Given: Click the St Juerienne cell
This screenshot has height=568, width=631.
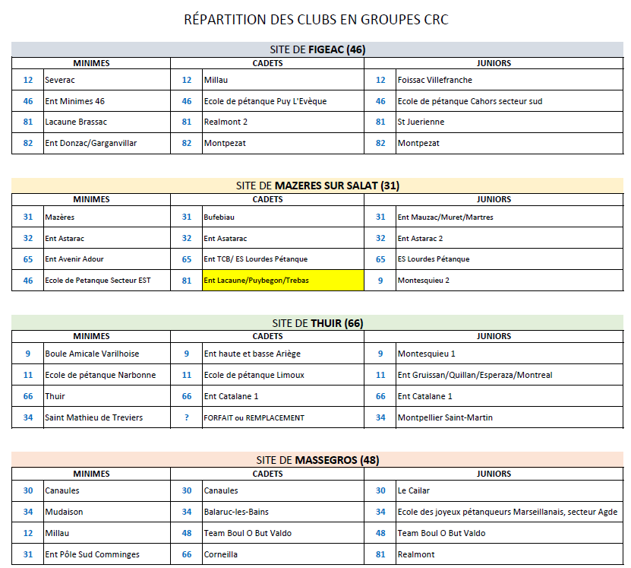Looking at the screenshot, I should (x=510, y=122).
